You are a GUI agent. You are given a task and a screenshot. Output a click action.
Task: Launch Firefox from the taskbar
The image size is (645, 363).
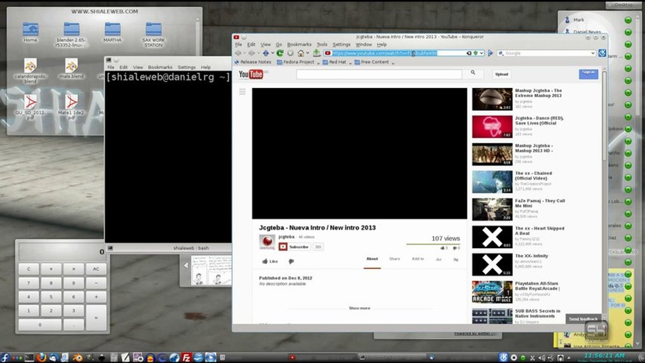pos(42,357)
